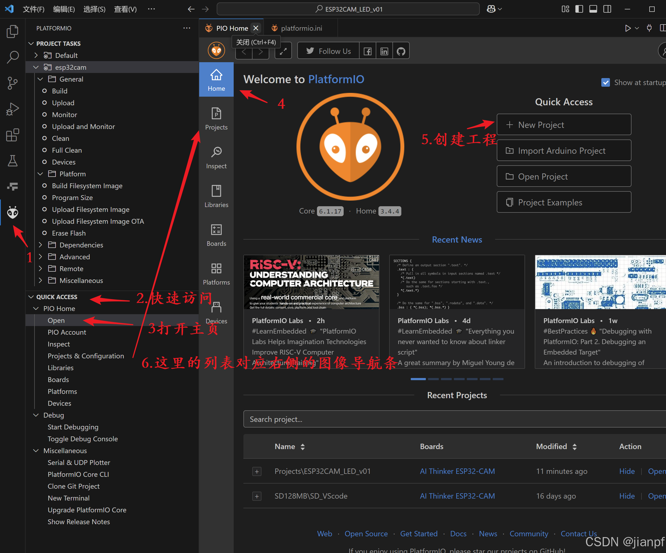Open the Copilot icon in title bar

pos(491,9)
